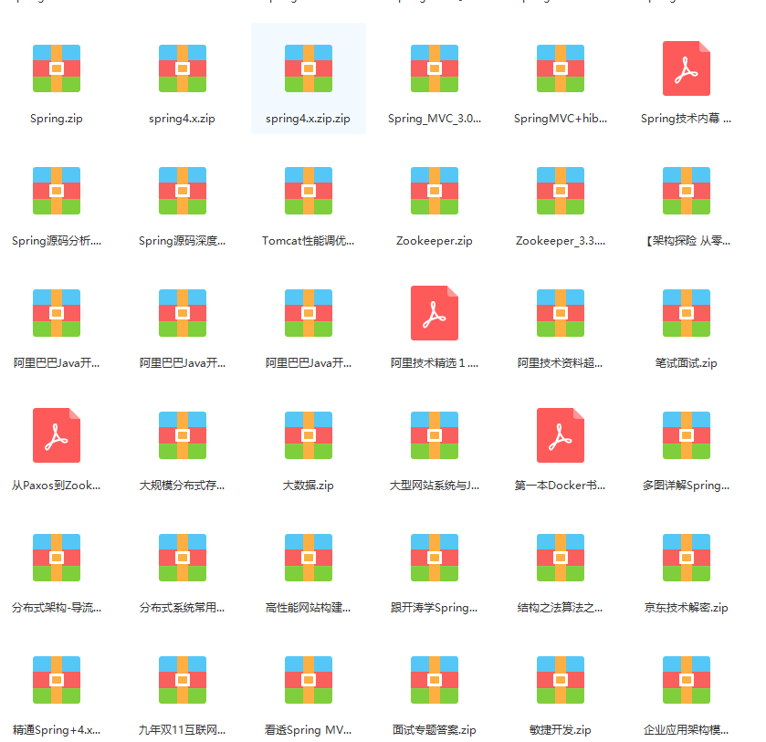Select the 阿里技术资料超... archive icon
Image resolution: width=766 pixels, height=742 pixels.
coord(561,313)
